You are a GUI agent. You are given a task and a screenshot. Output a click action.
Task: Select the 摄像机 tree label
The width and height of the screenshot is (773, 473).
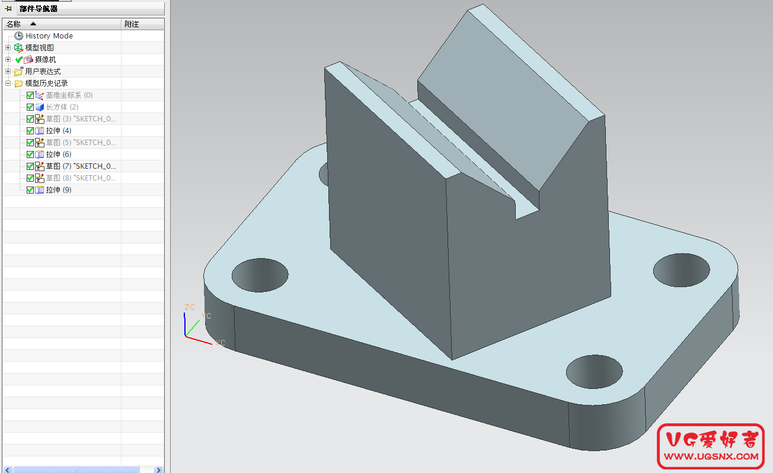point(45,60)
